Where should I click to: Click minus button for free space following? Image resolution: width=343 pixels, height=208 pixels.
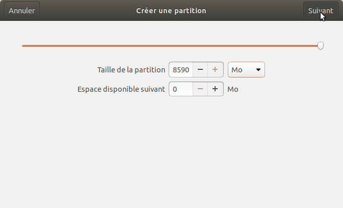pyautogui.click(x=200, y=89)
